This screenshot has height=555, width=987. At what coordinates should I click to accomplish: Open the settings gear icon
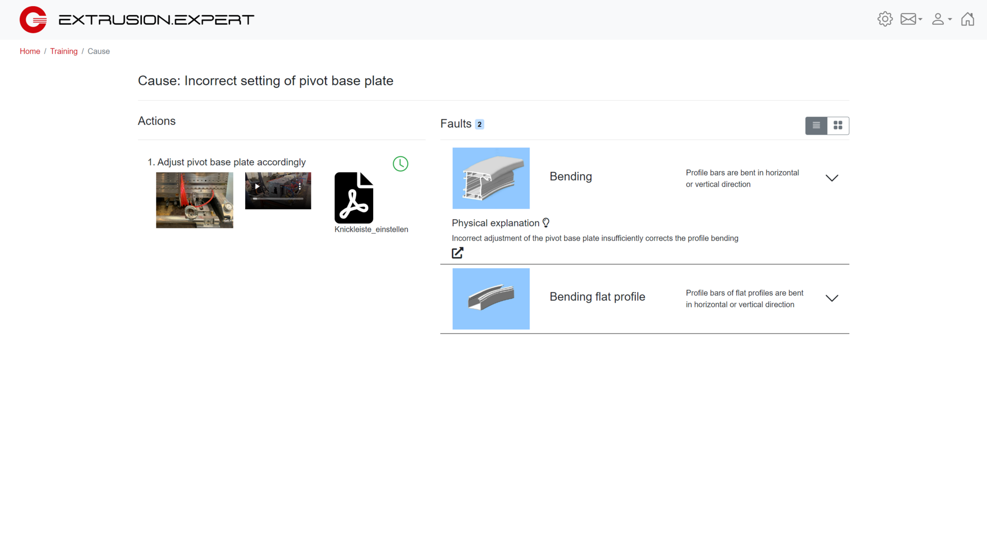(885, 19)
